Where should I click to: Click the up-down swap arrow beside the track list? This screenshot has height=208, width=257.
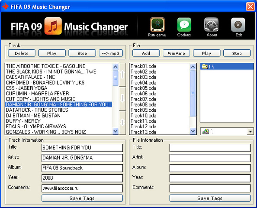click(122, 122)
